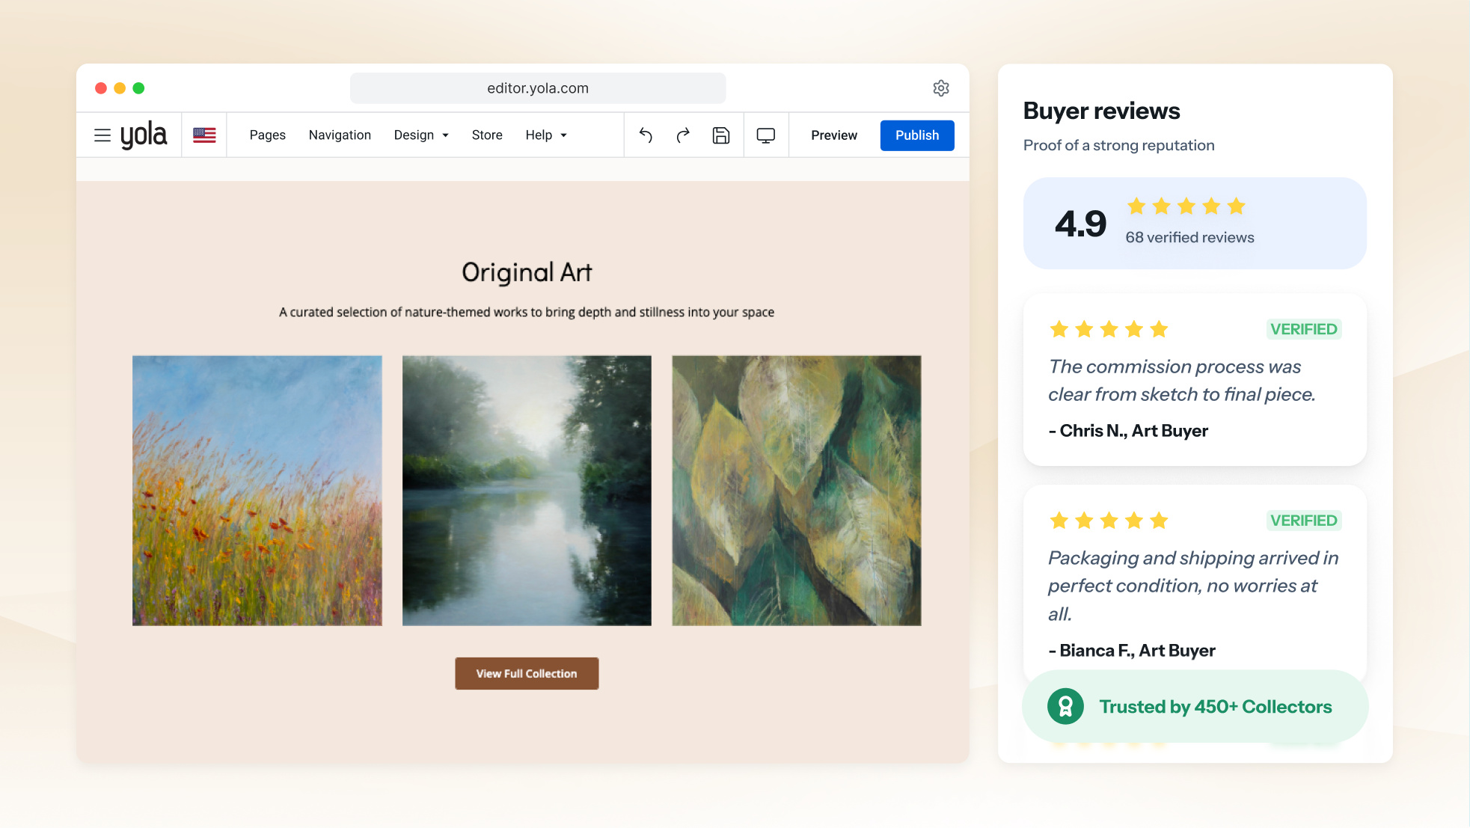Maximize window with green traffic light

[x=138, y=88]
